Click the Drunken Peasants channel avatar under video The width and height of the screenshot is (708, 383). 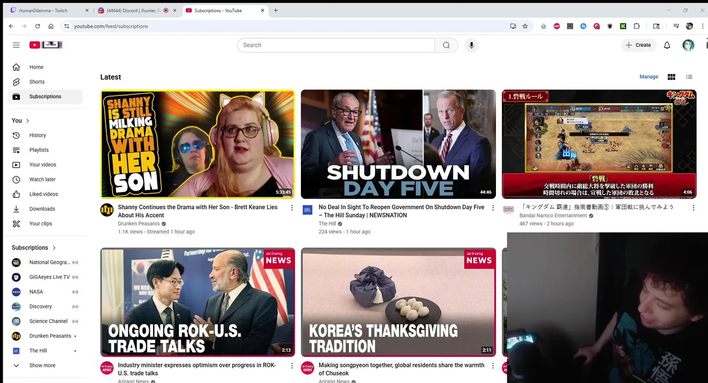click(x=107, y=210)
